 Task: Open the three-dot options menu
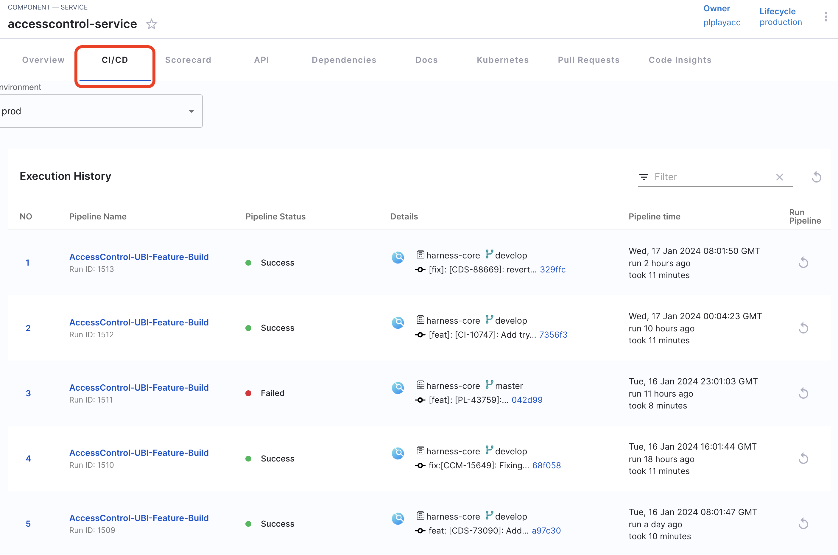(825, 17)
